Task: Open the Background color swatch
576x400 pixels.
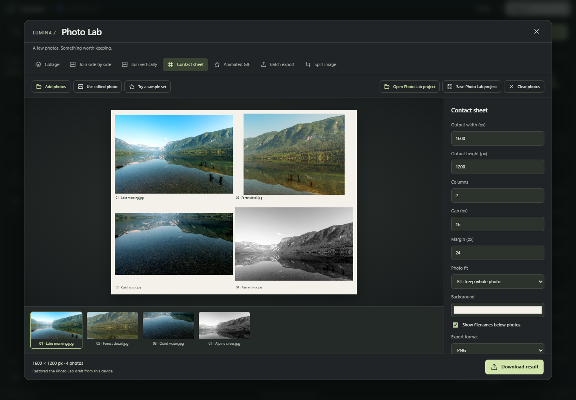Action: point(498,310)
